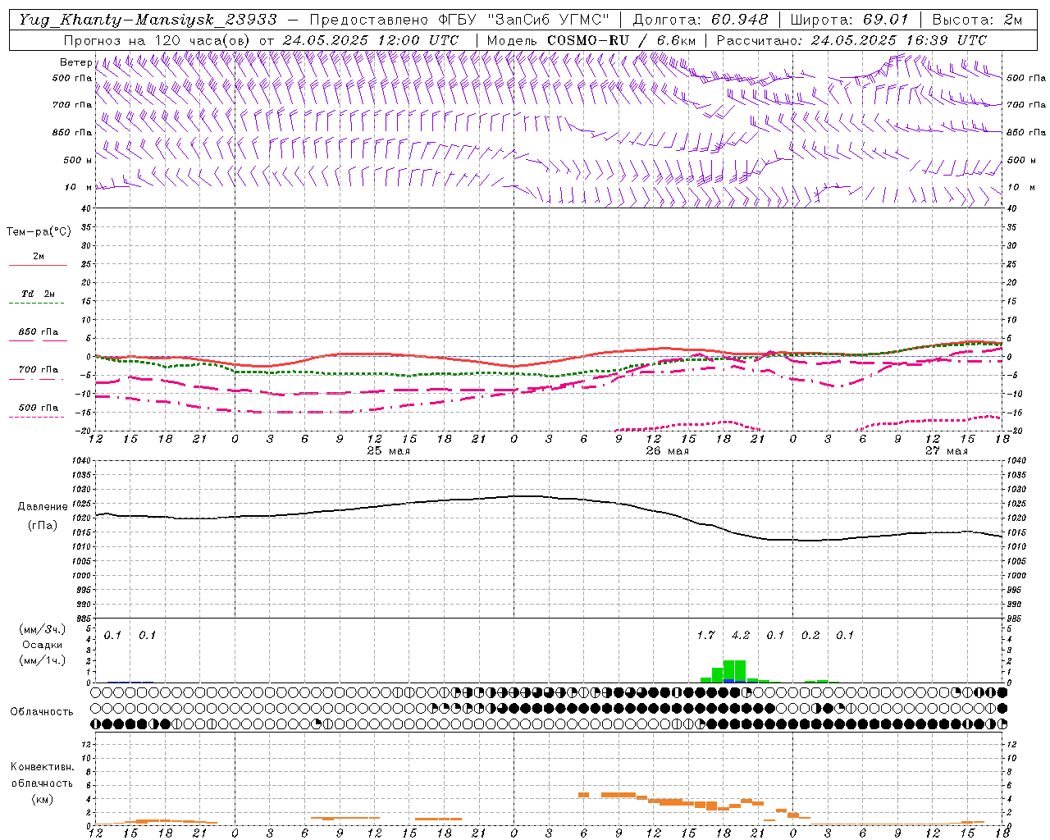Viewport: 1050px width, 840px height.
Task: Select the (мм/3ч.) precipitation unit label
Action: (41, 629)
